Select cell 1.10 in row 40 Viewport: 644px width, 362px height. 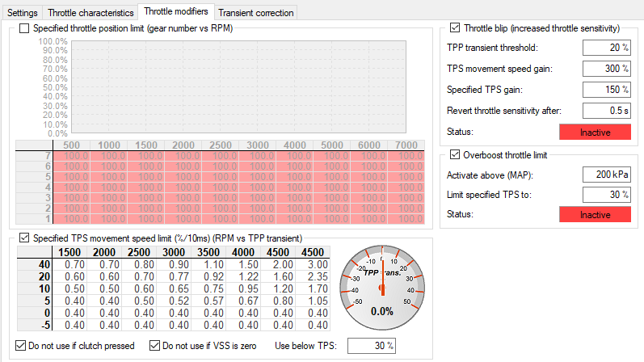click(x=208, y=264)
